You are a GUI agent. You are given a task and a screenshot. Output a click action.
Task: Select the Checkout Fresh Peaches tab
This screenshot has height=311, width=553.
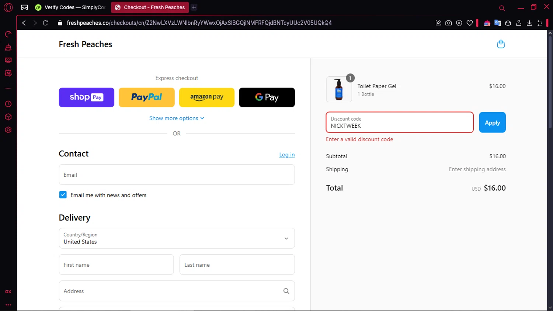(150, 7)
